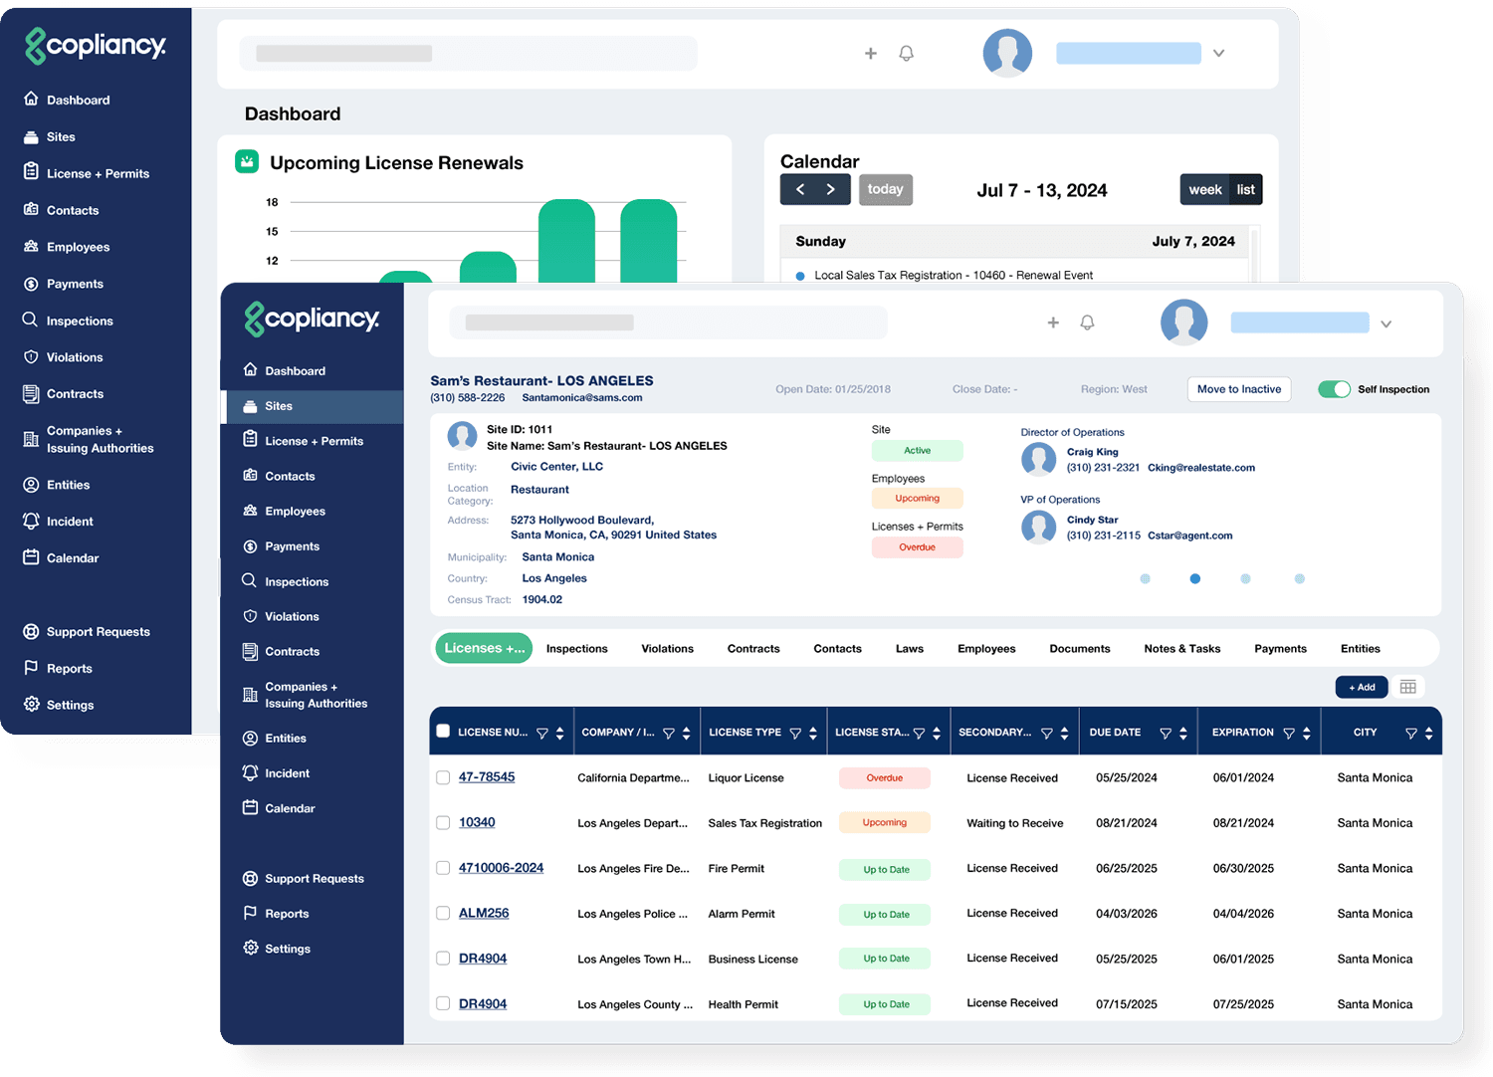Check the box for license ALM256

[443, 913]
